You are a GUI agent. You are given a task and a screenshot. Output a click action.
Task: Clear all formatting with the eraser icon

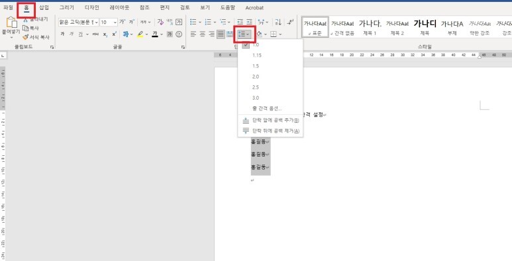tap(160, 22)
